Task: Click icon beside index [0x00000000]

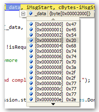Action: coord(31,24)
